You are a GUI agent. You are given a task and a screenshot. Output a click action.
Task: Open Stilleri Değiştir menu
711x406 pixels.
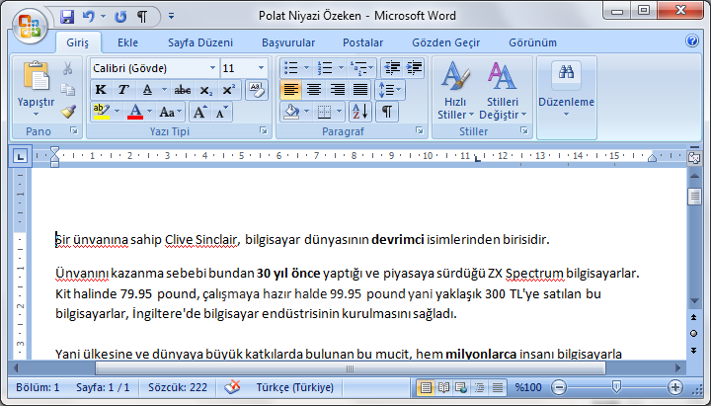click(503, 91)
